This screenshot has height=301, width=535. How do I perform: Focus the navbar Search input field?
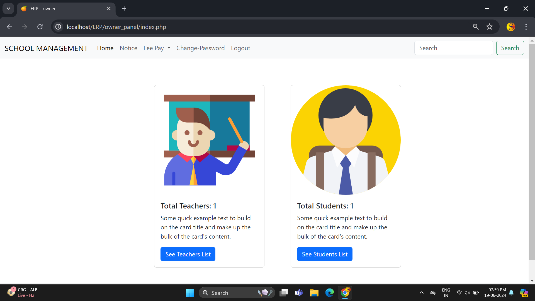(x=453, y=48)
